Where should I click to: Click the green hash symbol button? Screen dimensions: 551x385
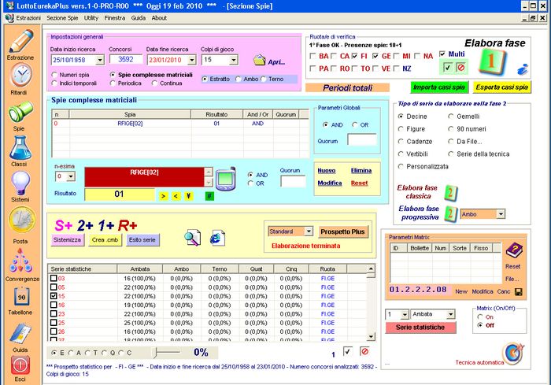209,196
